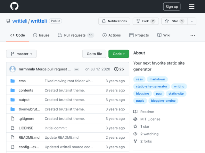Select the writing topic tag
The width and height of the screenshot is (205, 153).
click(179, 86)
